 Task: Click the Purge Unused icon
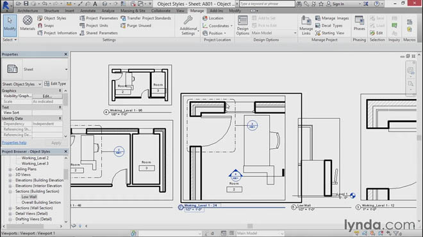[x=123, y=26]
